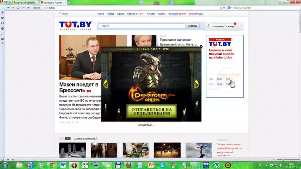Open Skype from the taskbar
Image resolution: width=301 pixels, height=169 pixels.
tap(162, 165)
